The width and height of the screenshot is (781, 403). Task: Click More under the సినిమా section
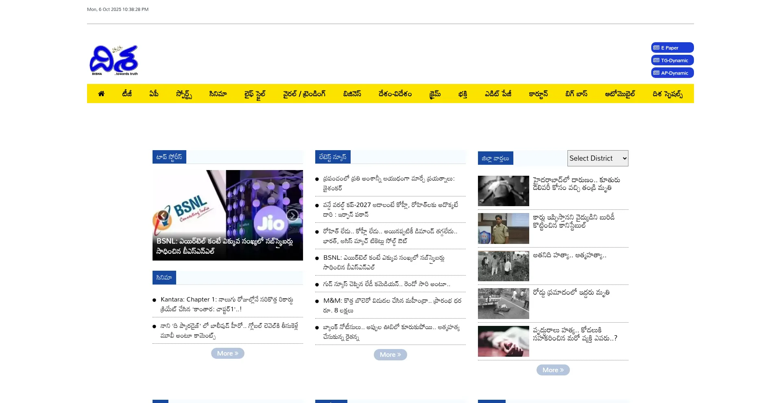(227, 353)
